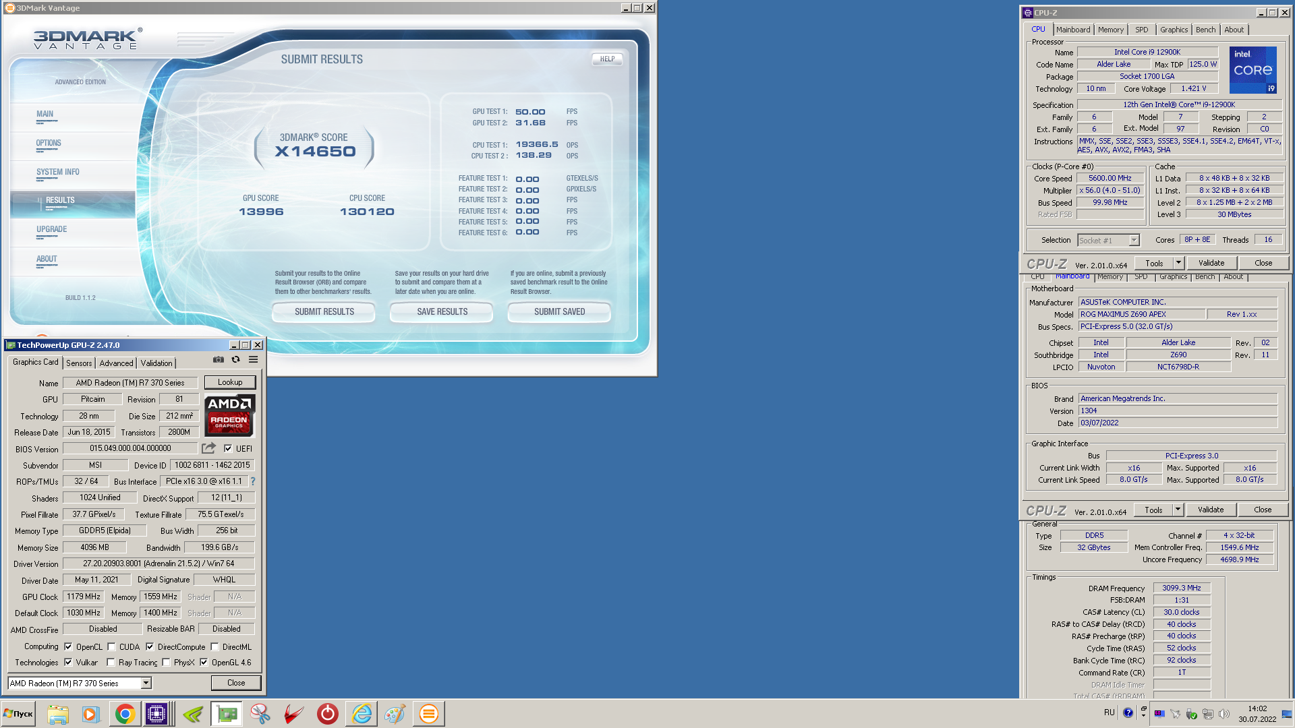Toggle the OpenGL 4.6 checkbox

point(204,662)
